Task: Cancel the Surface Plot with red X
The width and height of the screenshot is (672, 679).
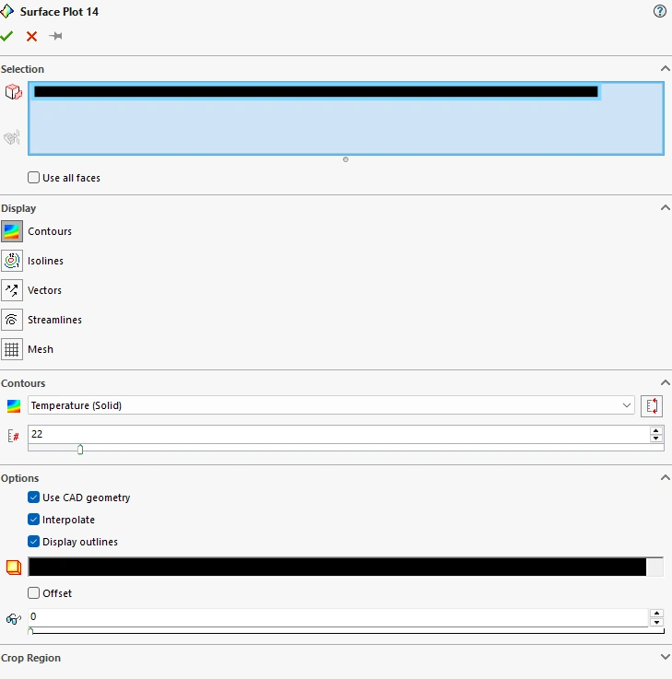Action: coord(31,36)
